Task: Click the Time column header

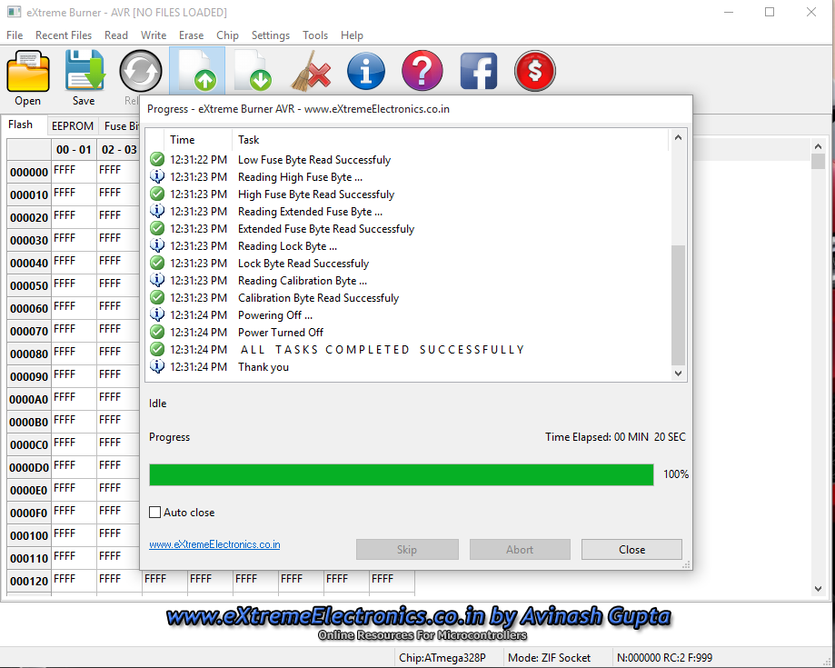Action: pos(197,140)
